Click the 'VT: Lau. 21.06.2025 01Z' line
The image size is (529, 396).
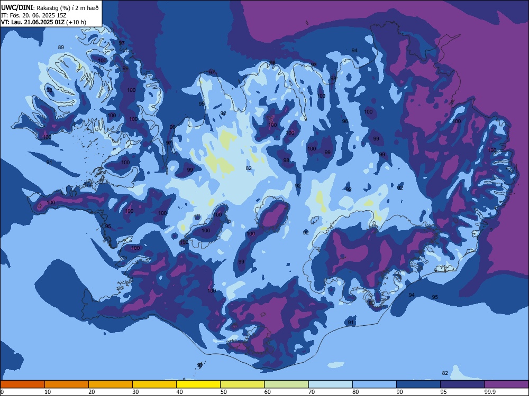tap(33, 22)
